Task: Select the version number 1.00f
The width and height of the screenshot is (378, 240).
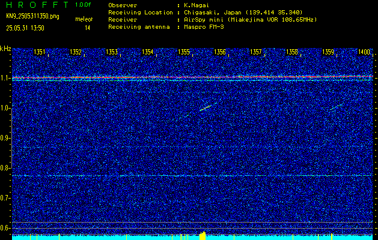Action: [x=83, y=5]
